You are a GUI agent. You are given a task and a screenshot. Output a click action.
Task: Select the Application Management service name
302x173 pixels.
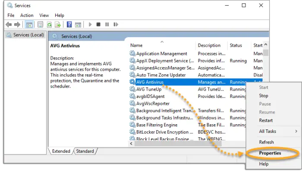(x=162, y=53)
